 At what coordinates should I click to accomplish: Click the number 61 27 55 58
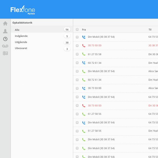point(95,54)
